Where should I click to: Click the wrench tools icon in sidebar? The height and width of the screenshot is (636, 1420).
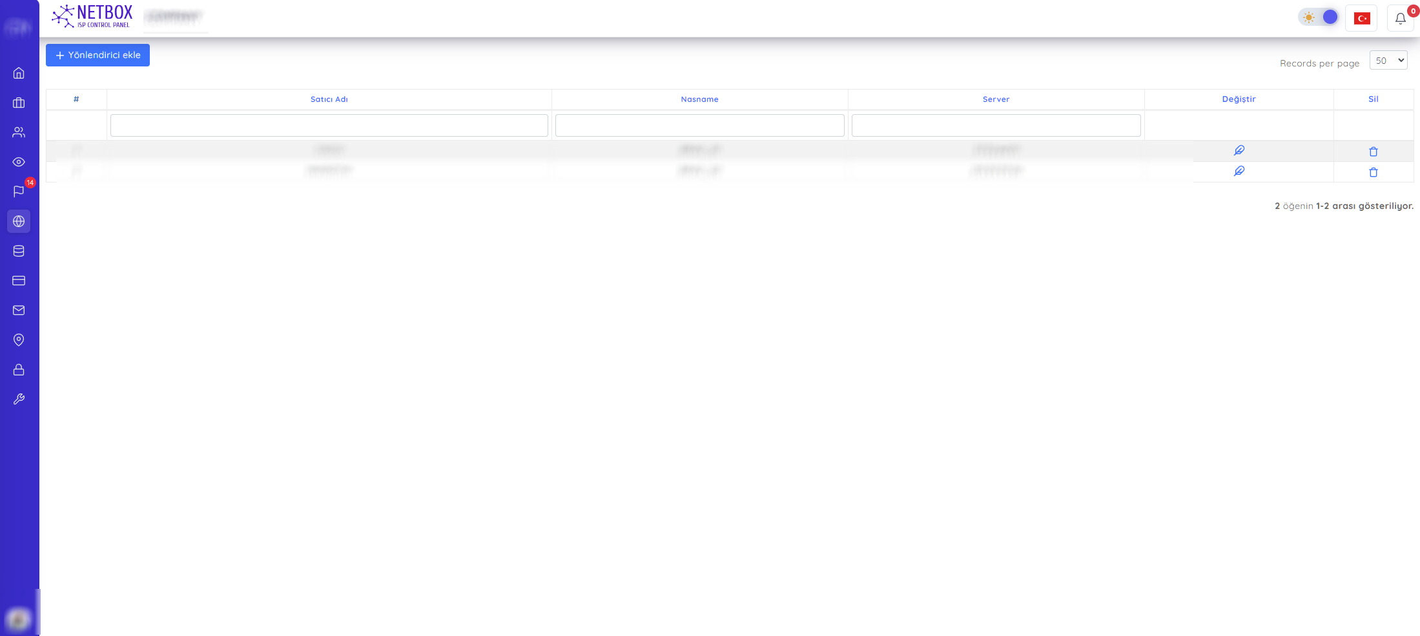coord(19,399)
